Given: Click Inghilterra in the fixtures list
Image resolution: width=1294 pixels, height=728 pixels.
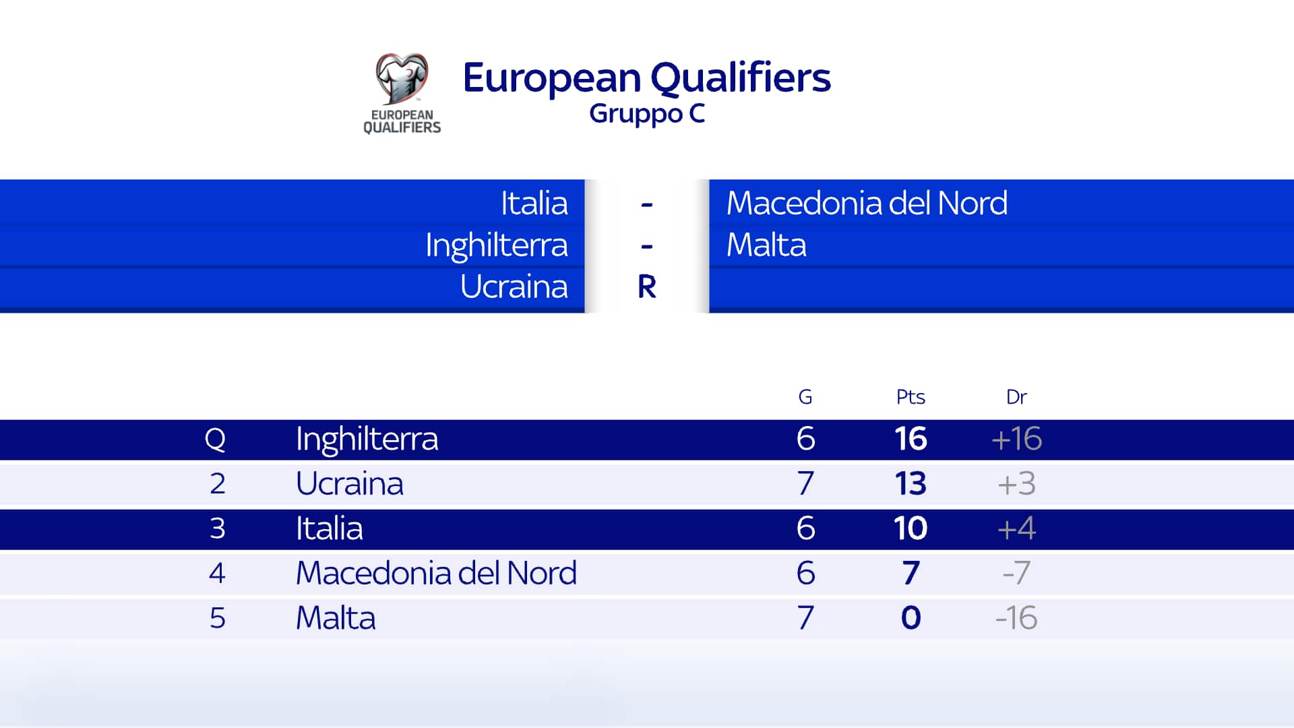Looking at the screenshot, I should (x=496, y=245).
